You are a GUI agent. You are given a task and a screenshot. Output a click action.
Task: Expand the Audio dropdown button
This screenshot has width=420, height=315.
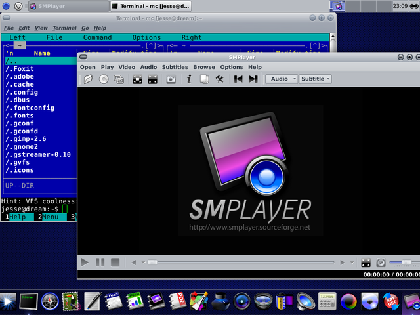coord(282,79)
